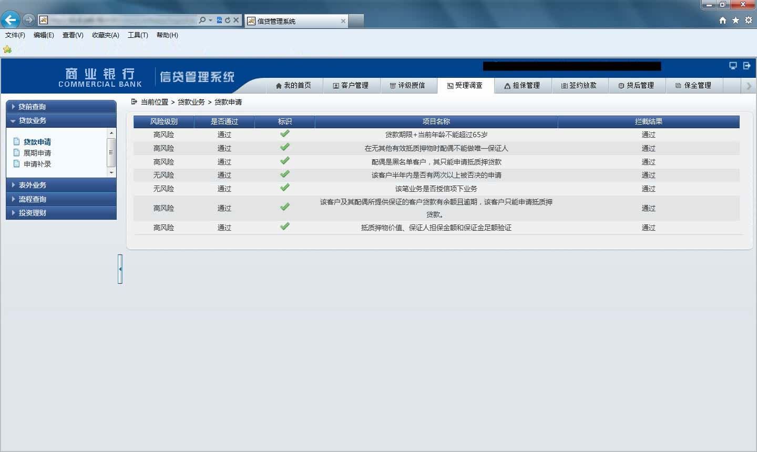Viewport: 757px width, 452px height.
Task: Switch to the 担保管理 tab
Action: pos(523,86)
